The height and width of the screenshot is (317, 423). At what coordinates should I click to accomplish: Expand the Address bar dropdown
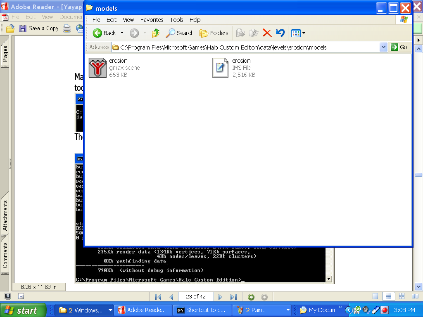(x=383, y=47)
